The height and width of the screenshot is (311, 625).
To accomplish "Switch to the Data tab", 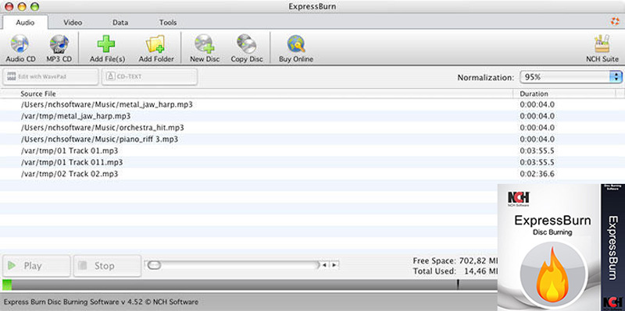I will (x=120, y=23).
